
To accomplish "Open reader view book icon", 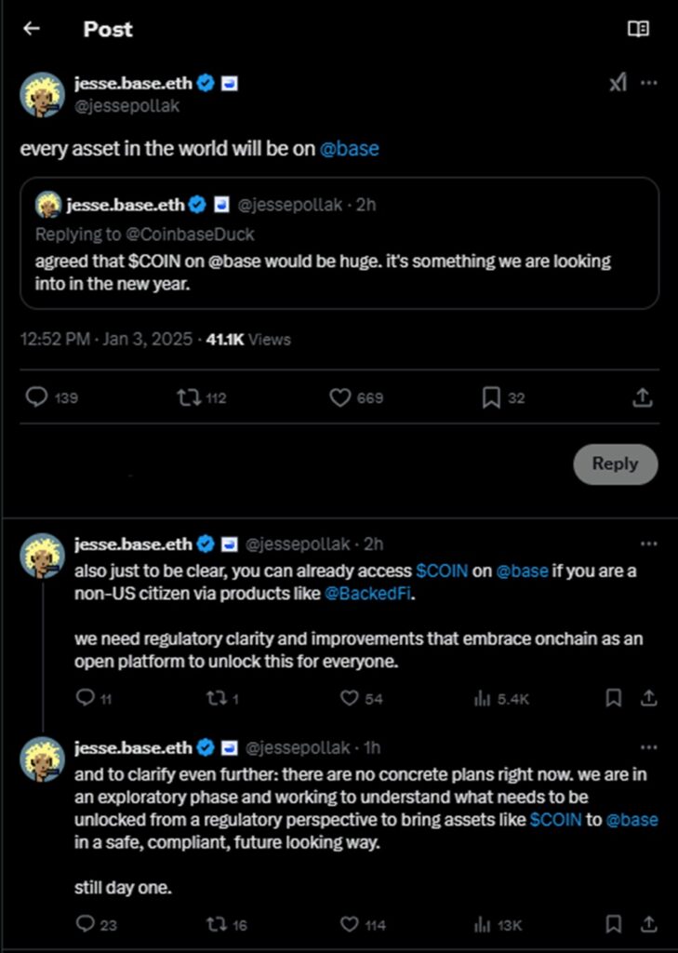I will point(638,29).
